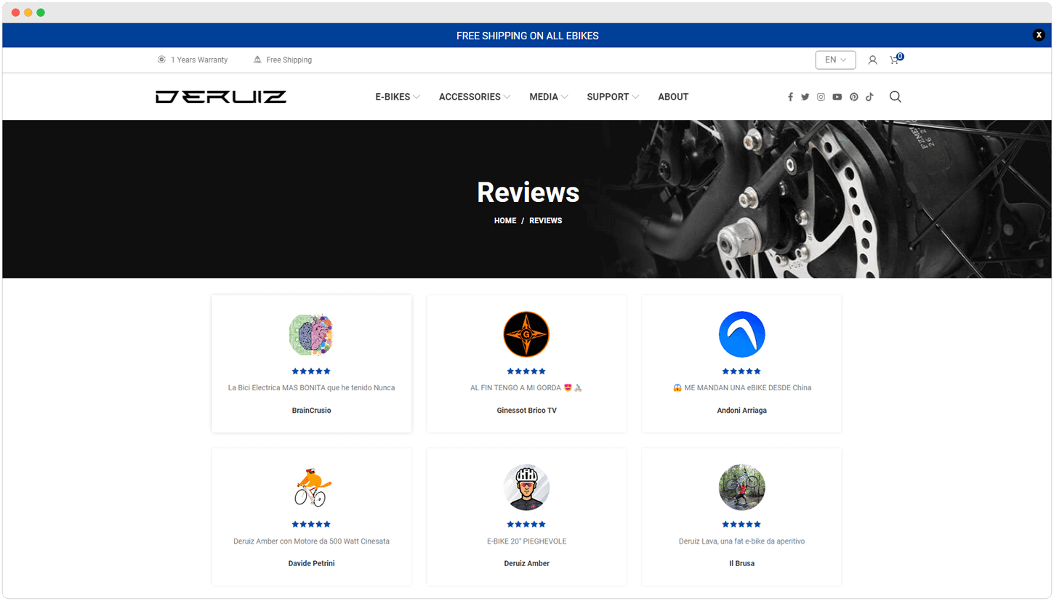This screenshot has width=1054, height=601.
Task: Click the green macOS window button
Action: tap(41, 12)
